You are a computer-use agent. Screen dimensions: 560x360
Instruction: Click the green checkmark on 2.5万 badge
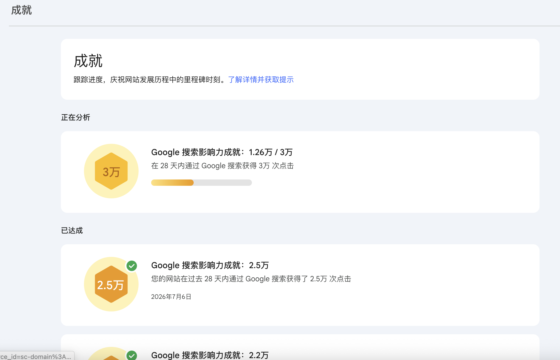(x=132, y=266)
